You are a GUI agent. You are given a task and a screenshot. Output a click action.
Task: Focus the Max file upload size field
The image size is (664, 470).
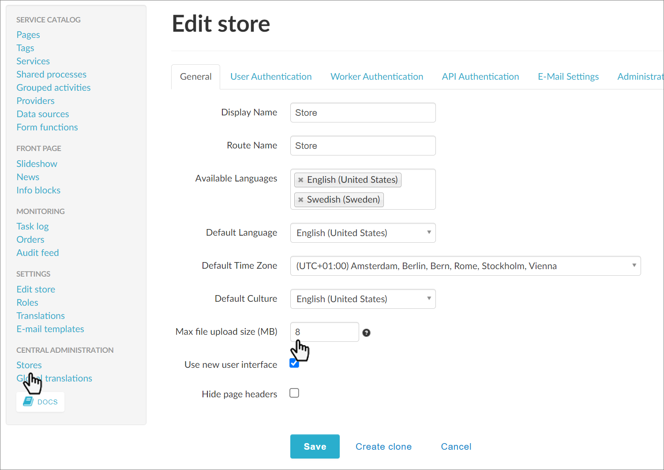pyautogui.click(x=324, y=332)
